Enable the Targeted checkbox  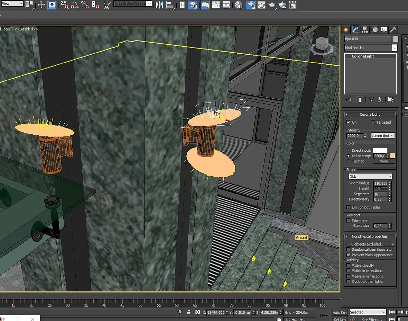373,122
